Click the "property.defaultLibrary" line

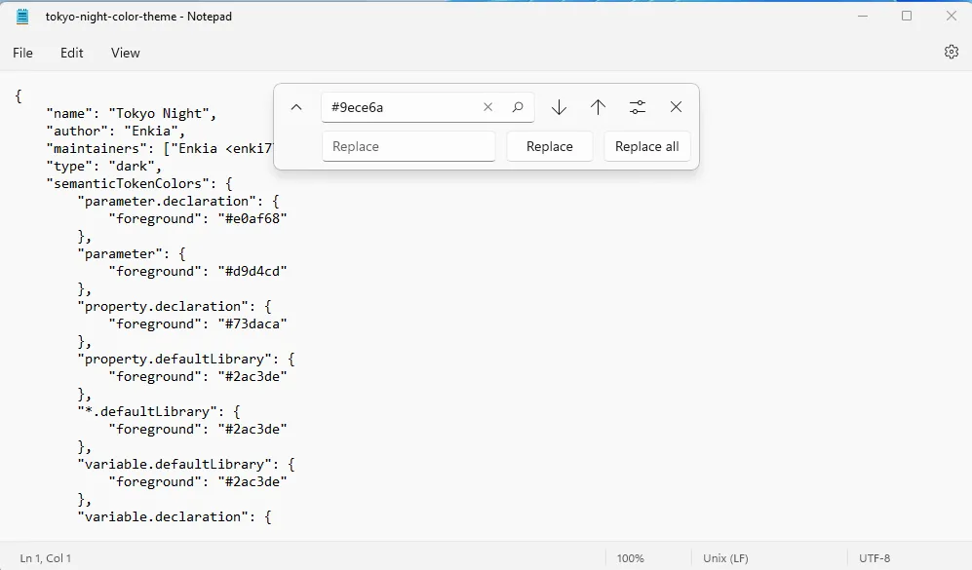click(186, 359)
